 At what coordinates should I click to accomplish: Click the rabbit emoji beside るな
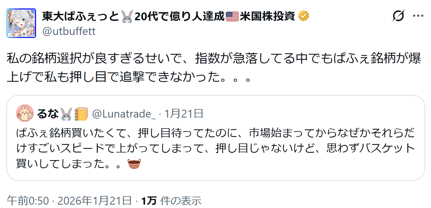(66, 114)
